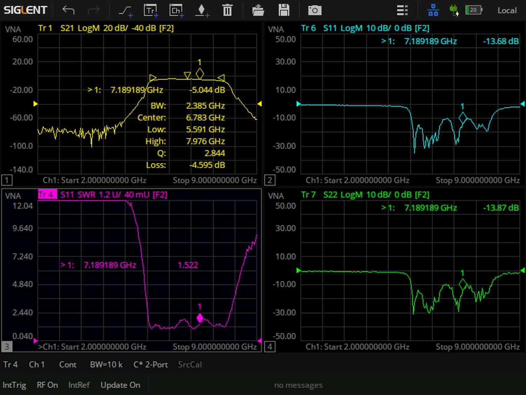
Task: Toggle the RF On status
Action: (x=47, y=385)
